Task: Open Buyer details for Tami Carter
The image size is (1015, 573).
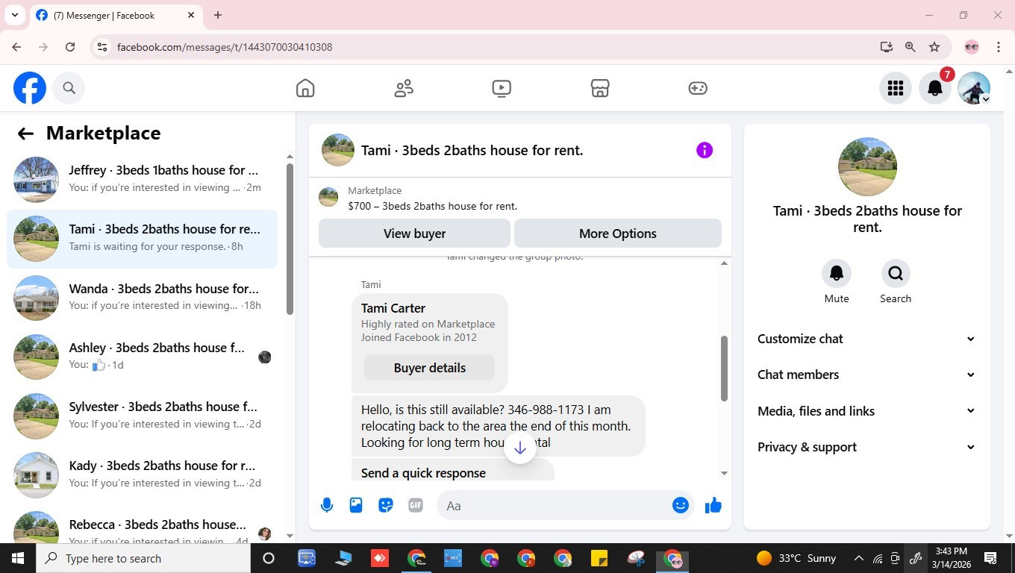Action: pyautogui.click(x=429, y=368)
